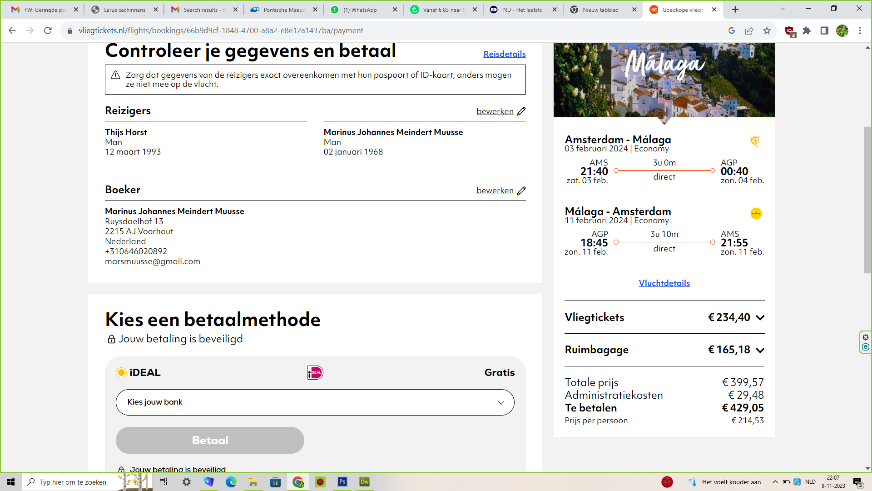872x491 pixels.
Task: Open the Kies jouw bank dropdown
Action: 315,402
